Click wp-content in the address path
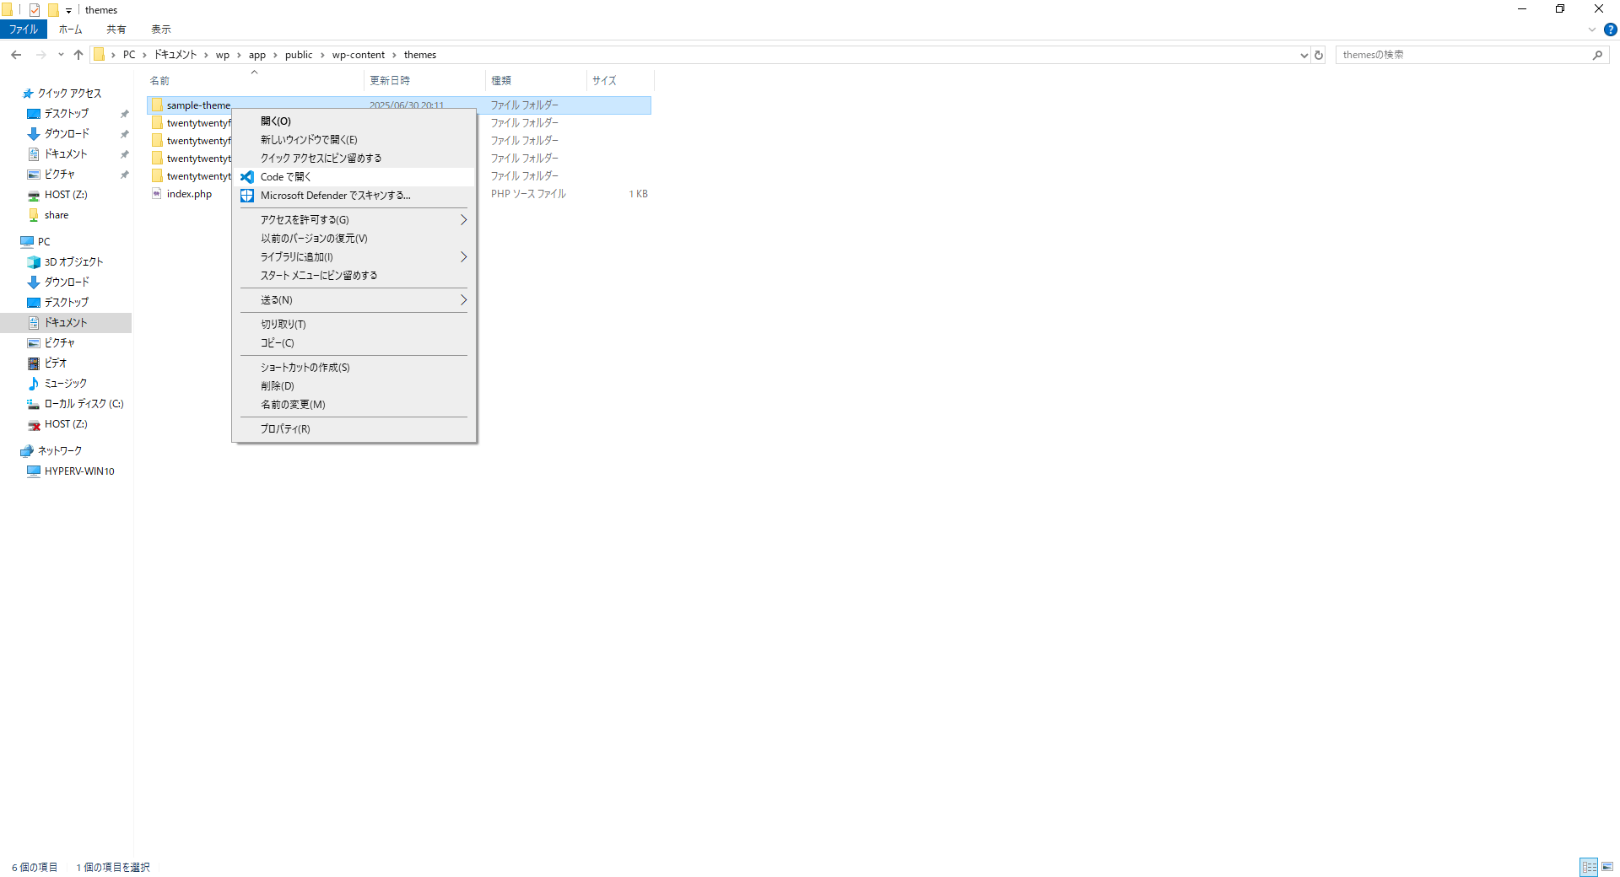Screen dimensions: 1620x877 (x=358, y=55)
